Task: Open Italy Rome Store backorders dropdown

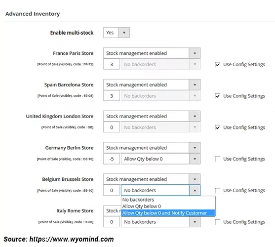Action: (x=160, y=222)
